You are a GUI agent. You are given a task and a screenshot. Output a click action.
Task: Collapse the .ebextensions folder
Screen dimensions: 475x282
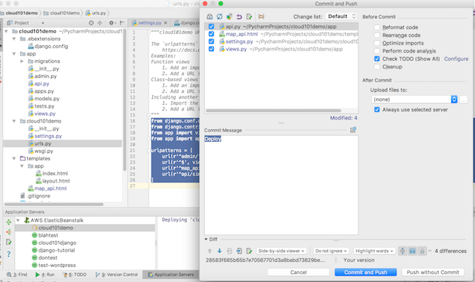tap(14, 39)
